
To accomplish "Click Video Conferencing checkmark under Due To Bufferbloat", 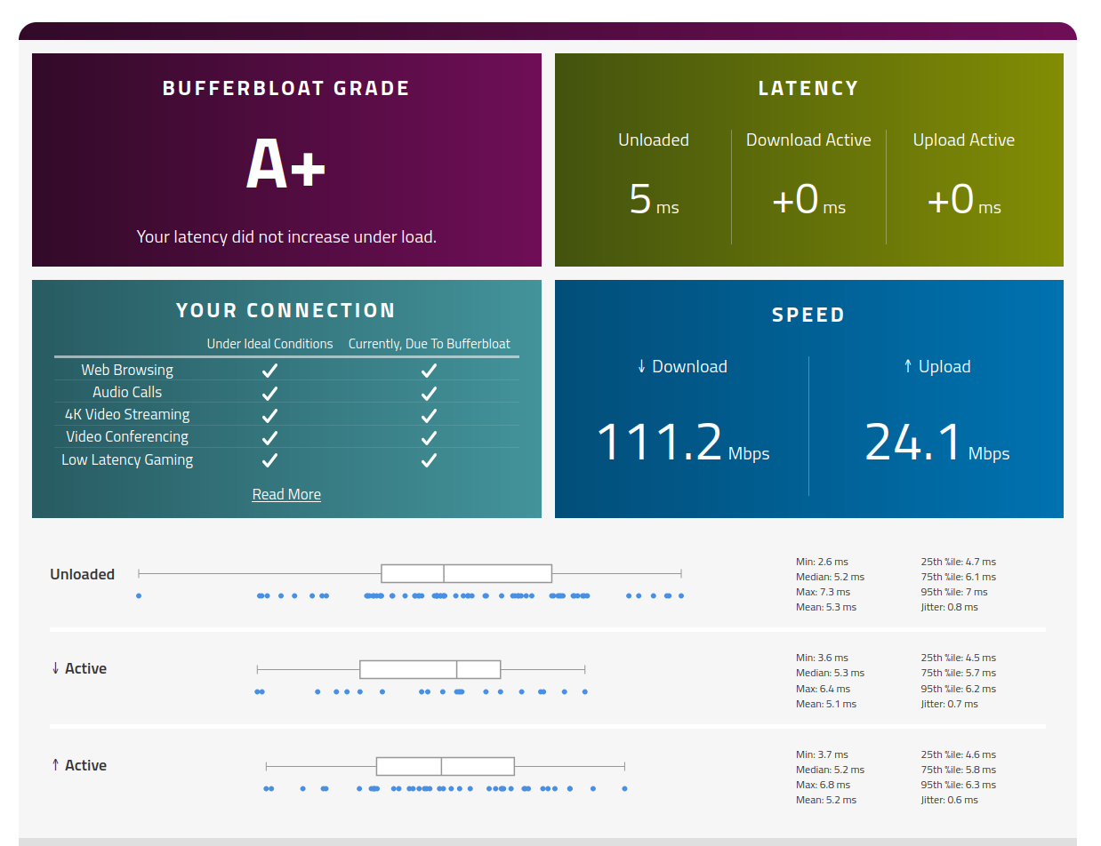I will coord(429,436).
